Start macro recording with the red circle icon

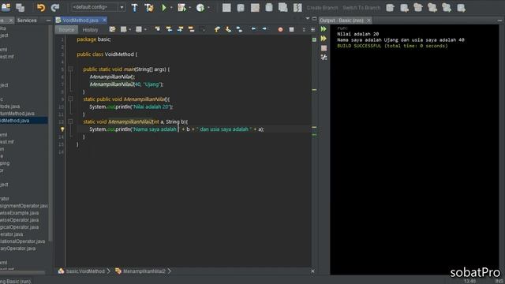tap(281, 29)
